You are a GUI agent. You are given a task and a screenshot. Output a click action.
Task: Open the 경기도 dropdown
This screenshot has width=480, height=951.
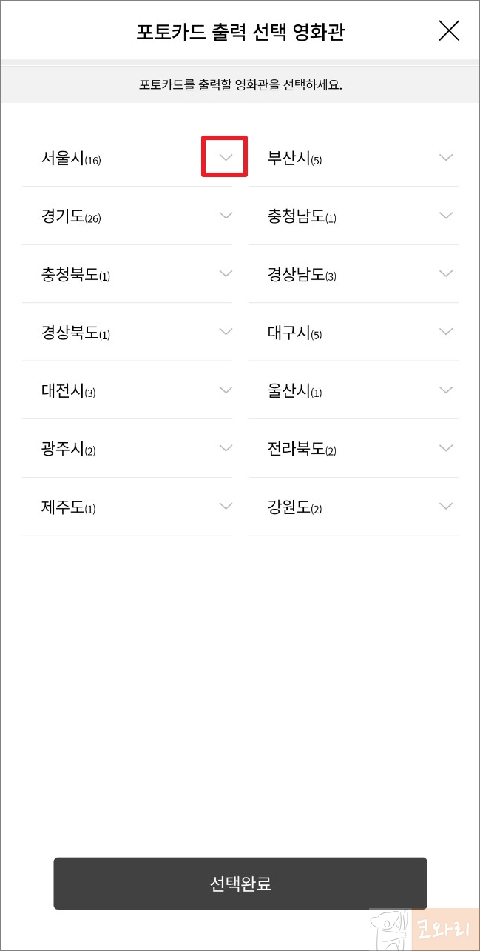(226, 215)
